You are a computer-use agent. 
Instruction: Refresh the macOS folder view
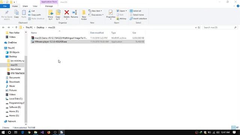(x=199, y=27)
